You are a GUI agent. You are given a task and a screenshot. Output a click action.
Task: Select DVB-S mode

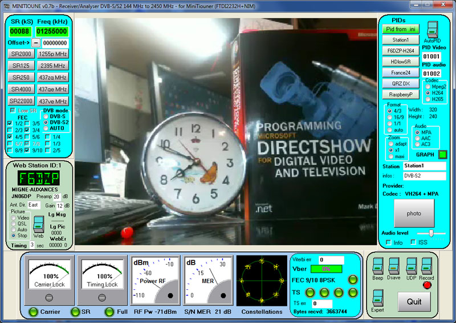pos(46,116)
